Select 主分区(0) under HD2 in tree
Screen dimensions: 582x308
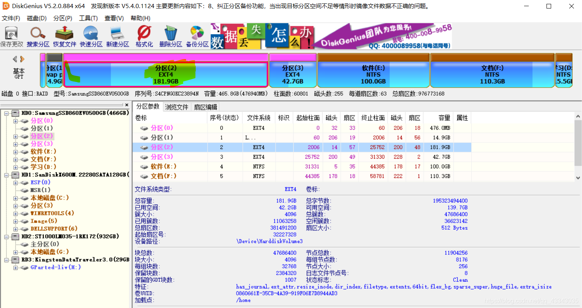point(45,244)
